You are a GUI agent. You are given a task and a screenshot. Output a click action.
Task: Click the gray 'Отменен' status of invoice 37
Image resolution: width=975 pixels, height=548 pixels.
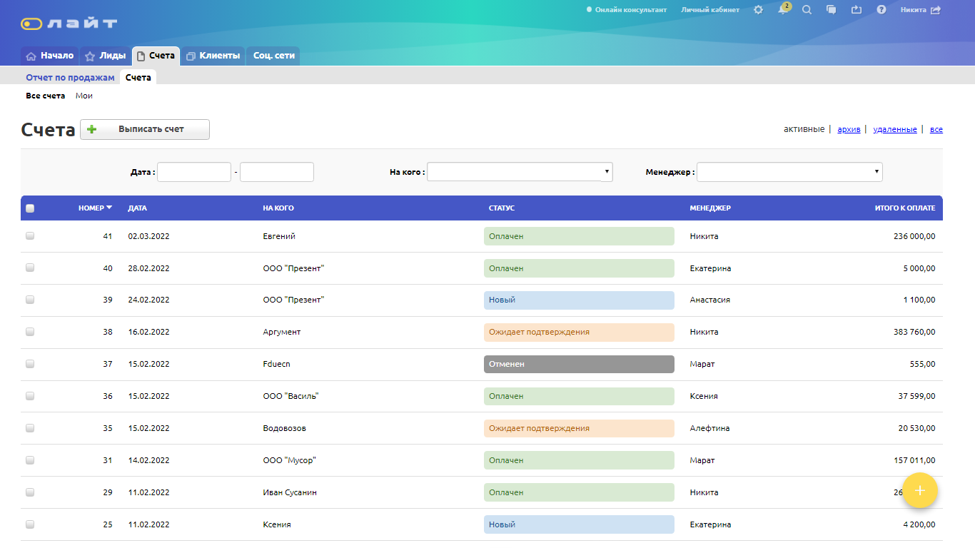(578, 364)
